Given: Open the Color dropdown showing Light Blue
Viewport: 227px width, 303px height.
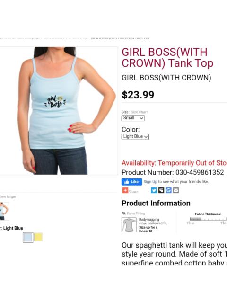Looking at the screenshot, I should pyautogui.click(x=135, y=137).
